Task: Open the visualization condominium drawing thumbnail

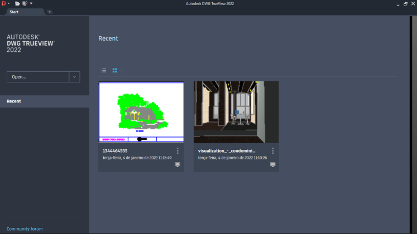Action: tap(236, 112)
